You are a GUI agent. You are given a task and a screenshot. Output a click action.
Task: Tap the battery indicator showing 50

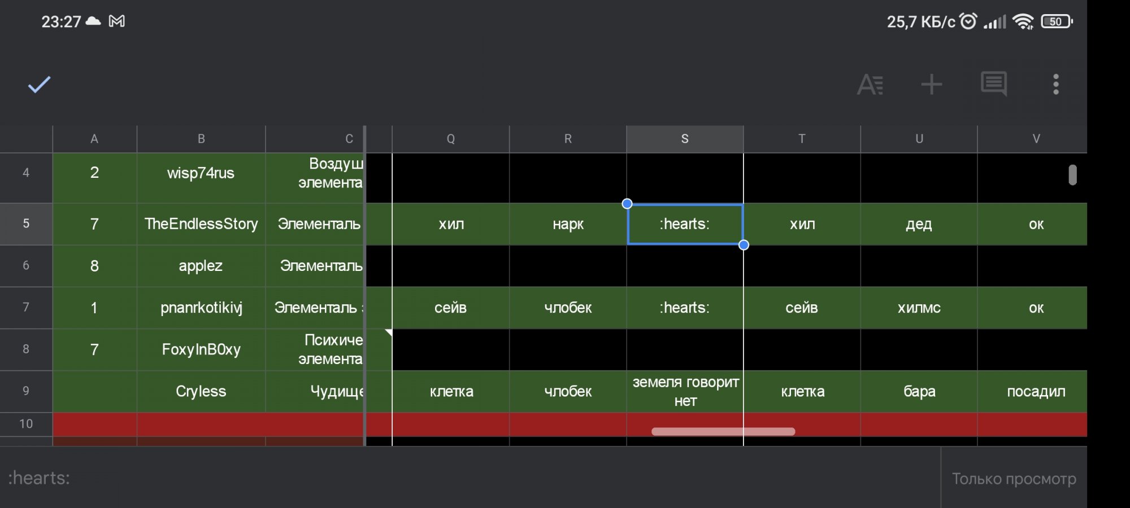coord(1058,21)
